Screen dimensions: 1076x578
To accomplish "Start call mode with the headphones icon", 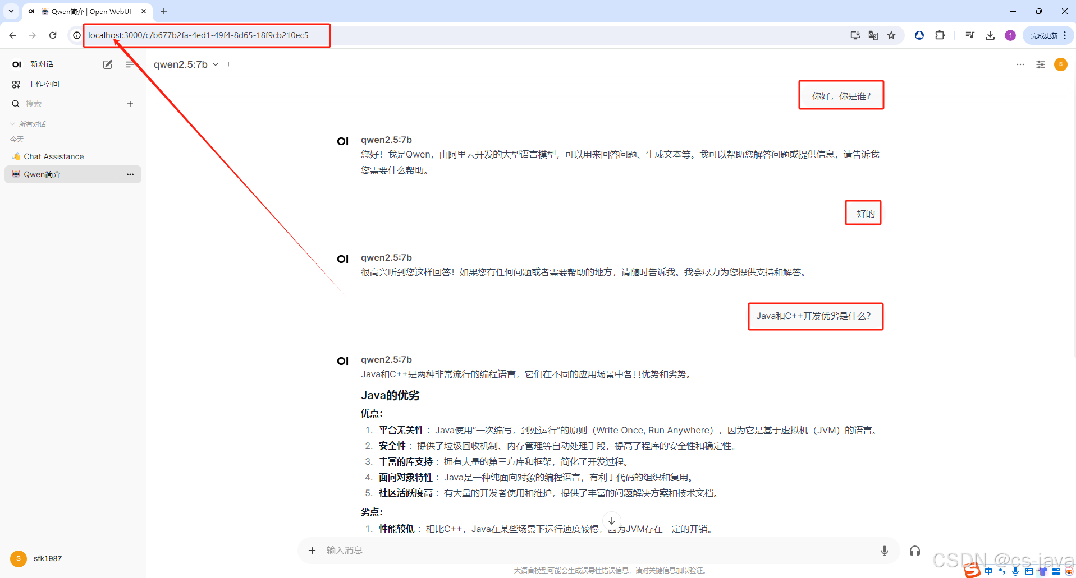I will tap(915, 551).
